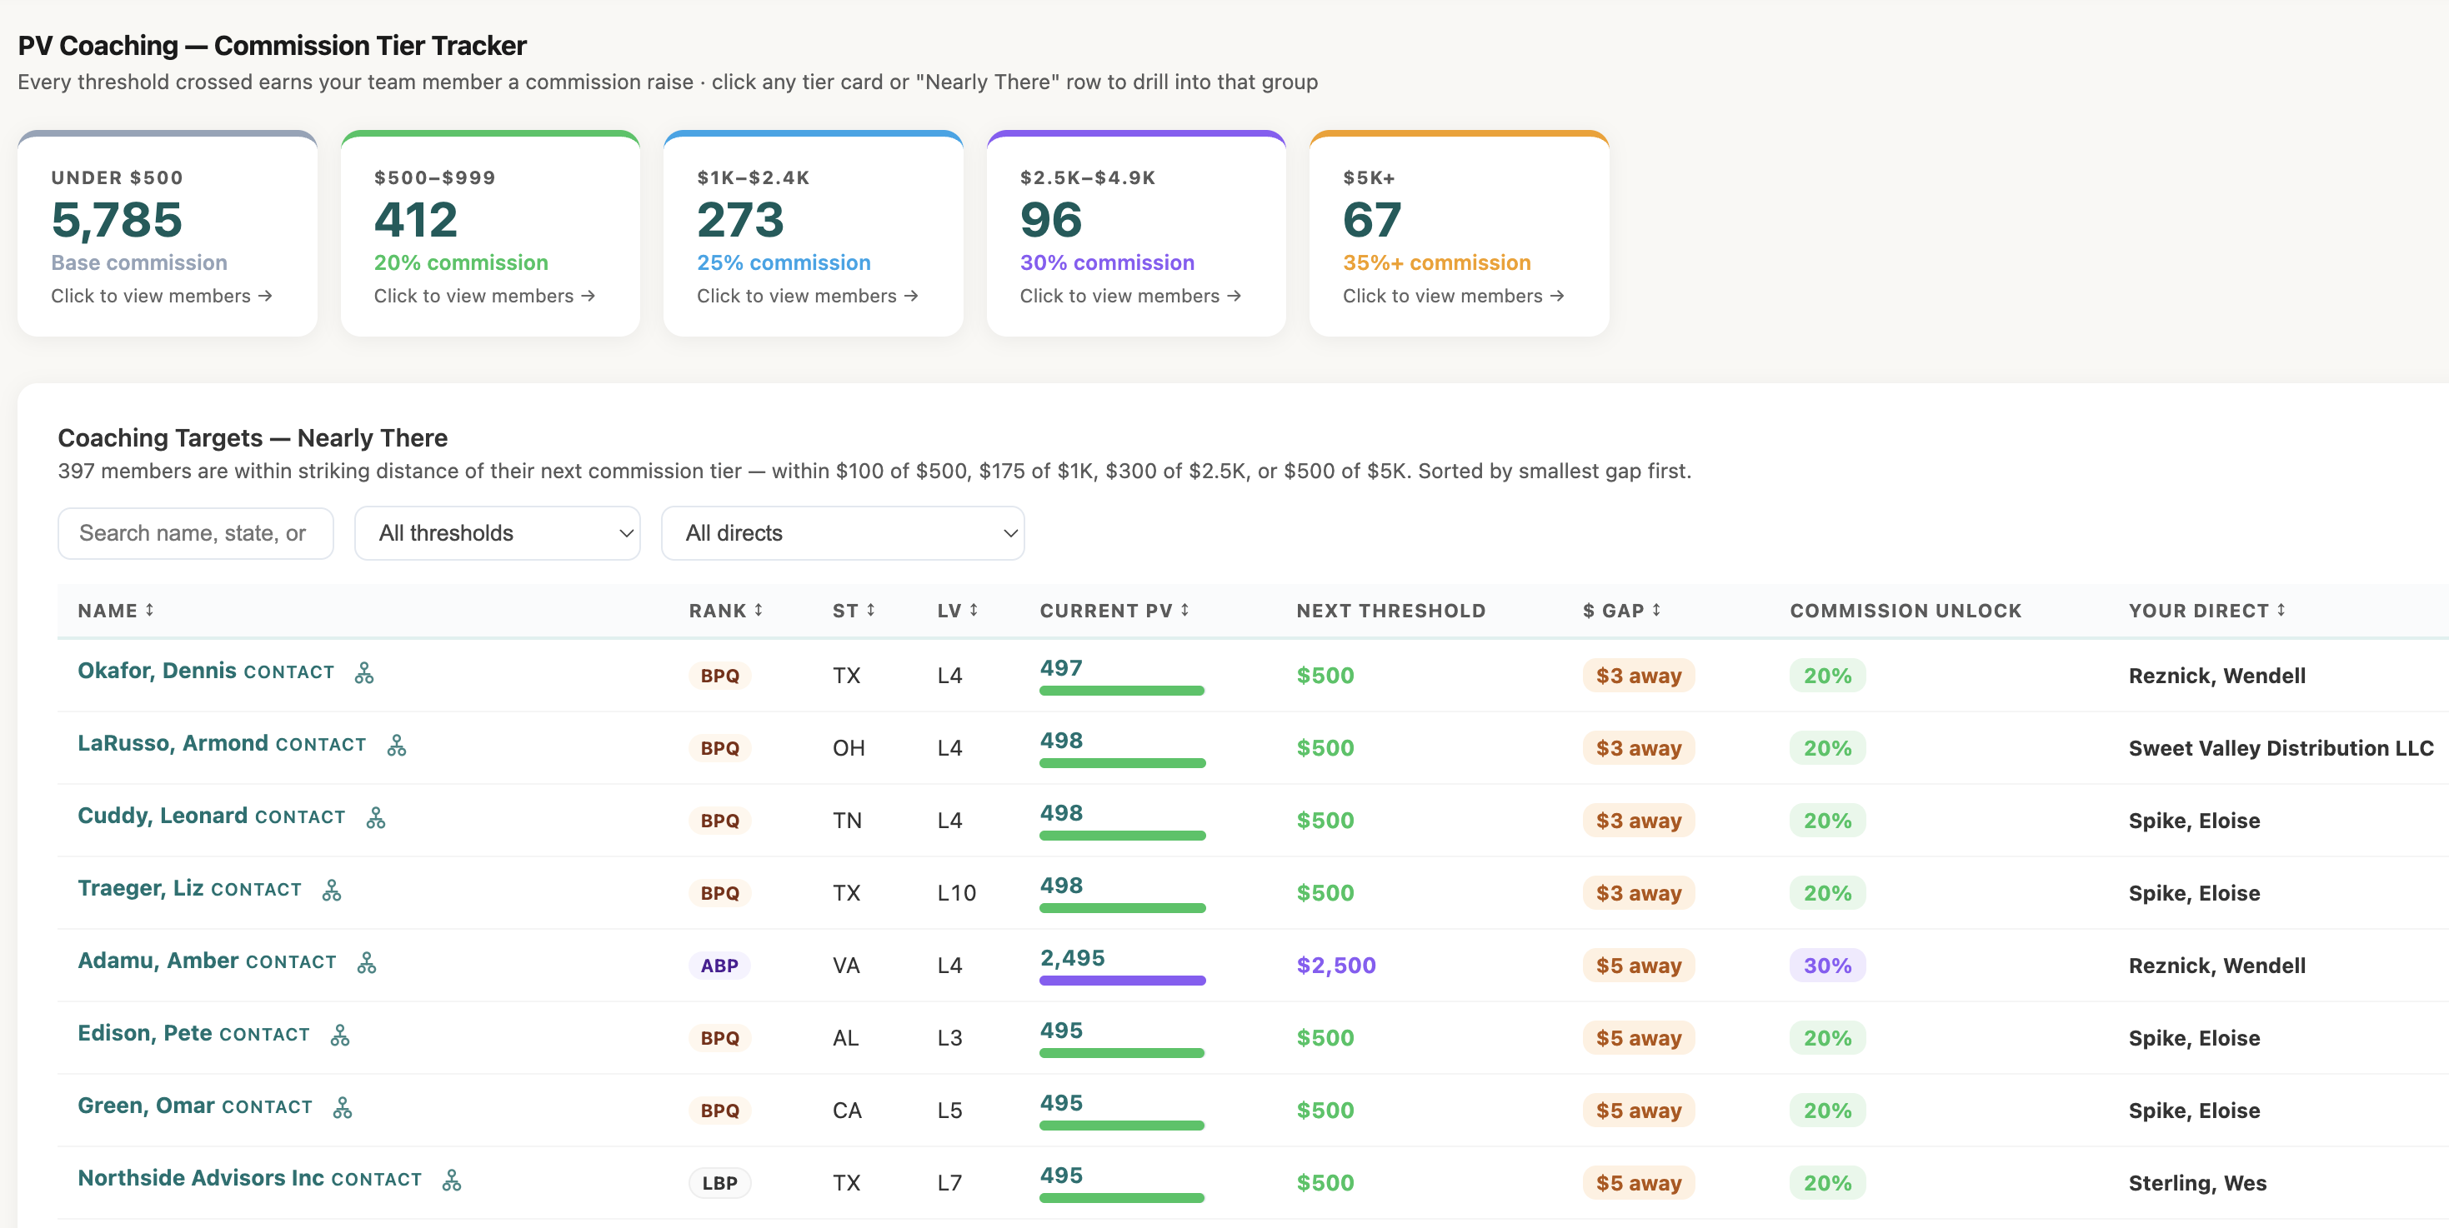Click the Coaching Targets — Nearly There heading
This screenshot has height=1228, width=2449.
click(x=252, y=438)
